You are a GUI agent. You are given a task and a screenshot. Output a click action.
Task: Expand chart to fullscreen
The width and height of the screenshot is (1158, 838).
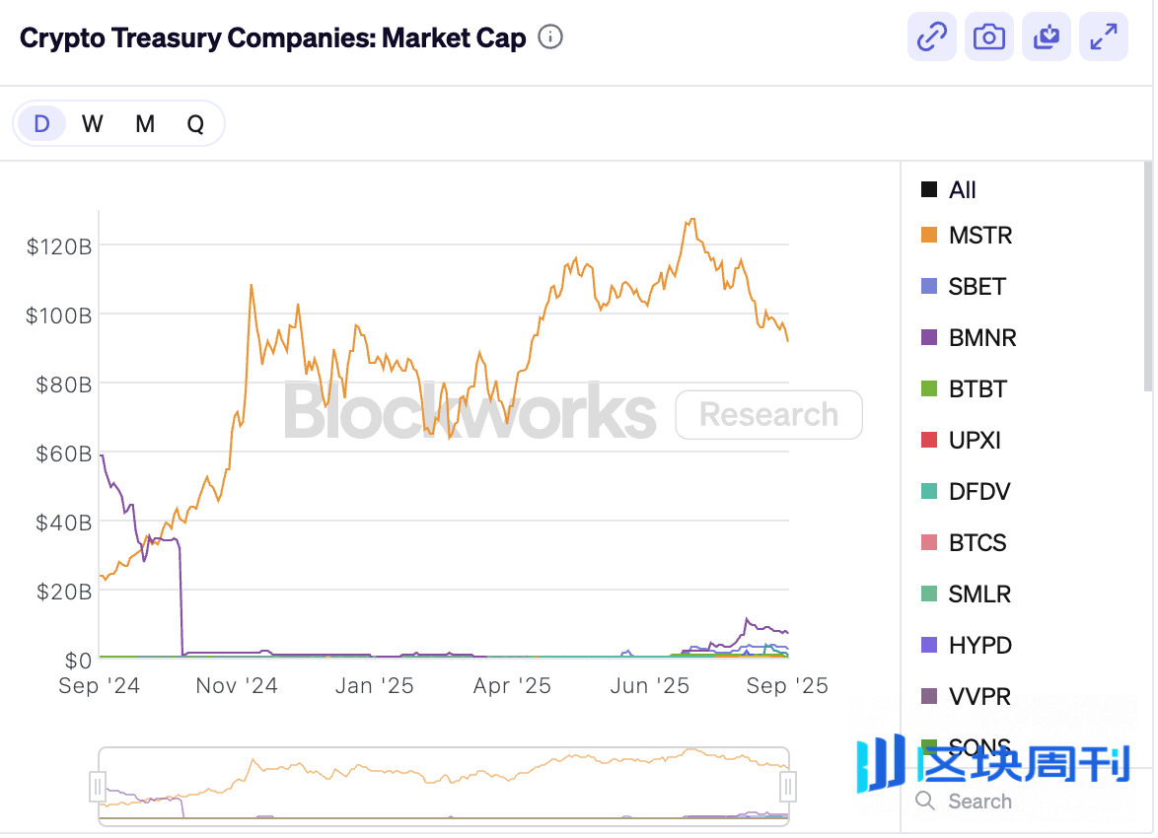(x=1104, y=36)
